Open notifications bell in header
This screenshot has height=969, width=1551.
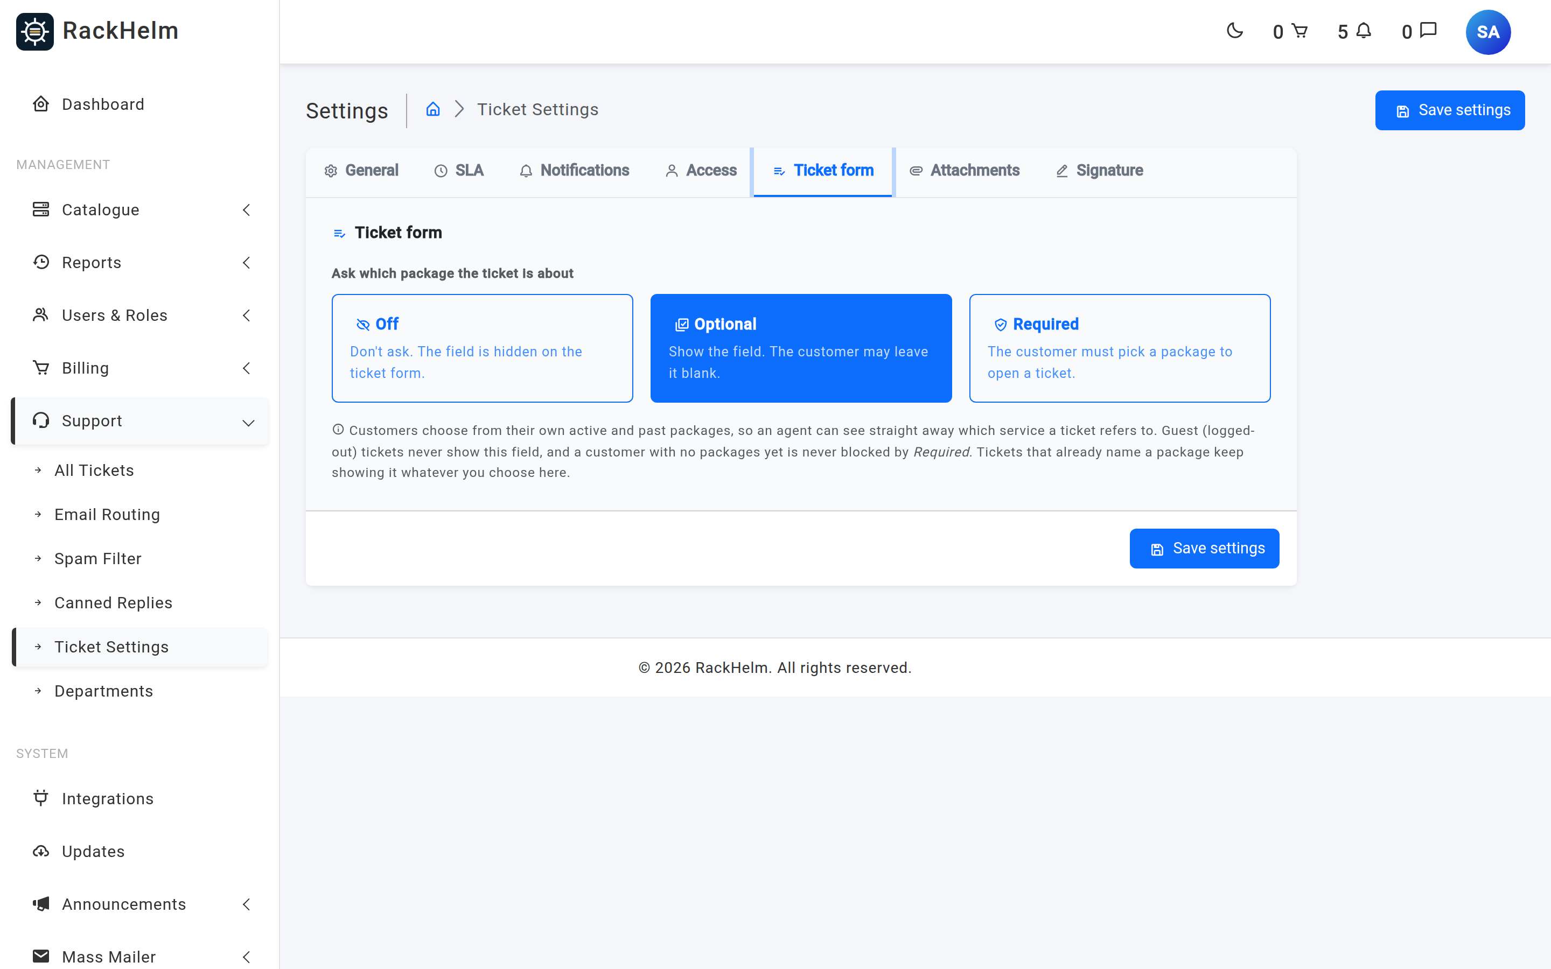pyautogui.click(x=1364, y=31)
